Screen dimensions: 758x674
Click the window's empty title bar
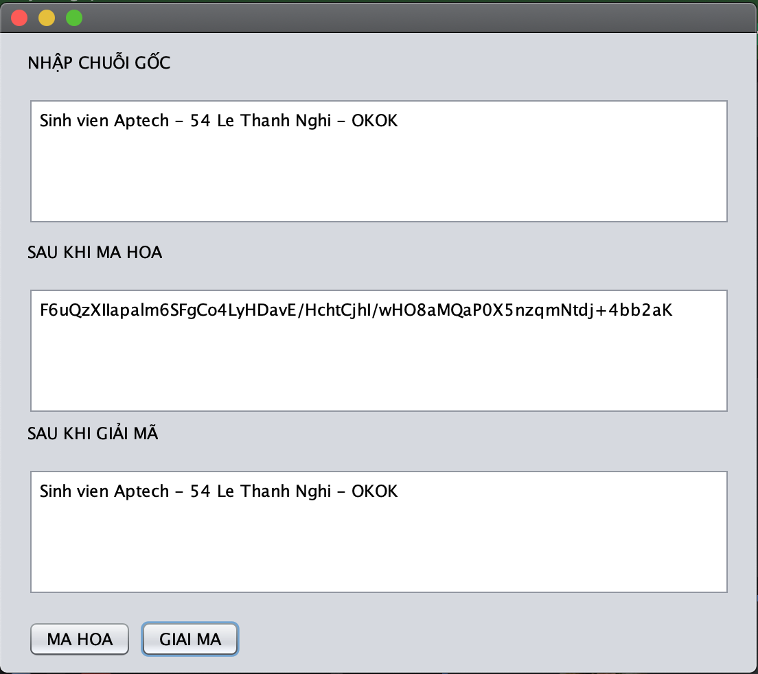412,18
